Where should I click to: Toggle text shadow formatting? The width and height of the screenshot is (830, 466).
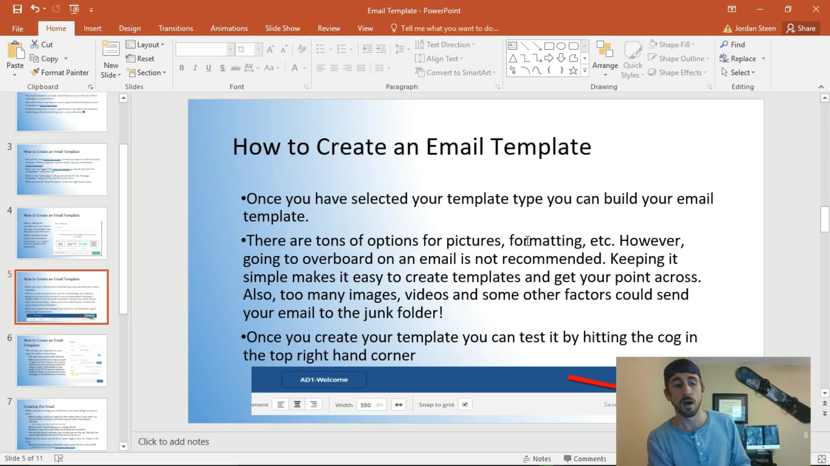click(222, 68)
